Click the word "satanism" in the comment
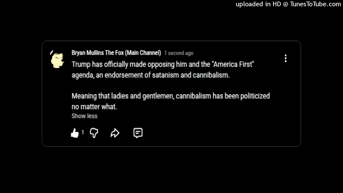 (x=165, y=75)
